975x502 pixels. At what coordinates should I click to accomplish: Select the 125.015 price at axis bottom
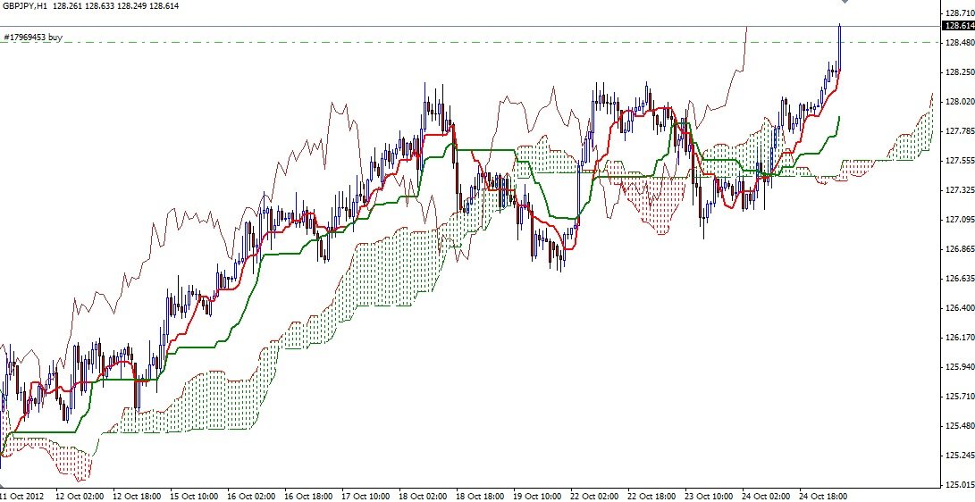(960, 485)
